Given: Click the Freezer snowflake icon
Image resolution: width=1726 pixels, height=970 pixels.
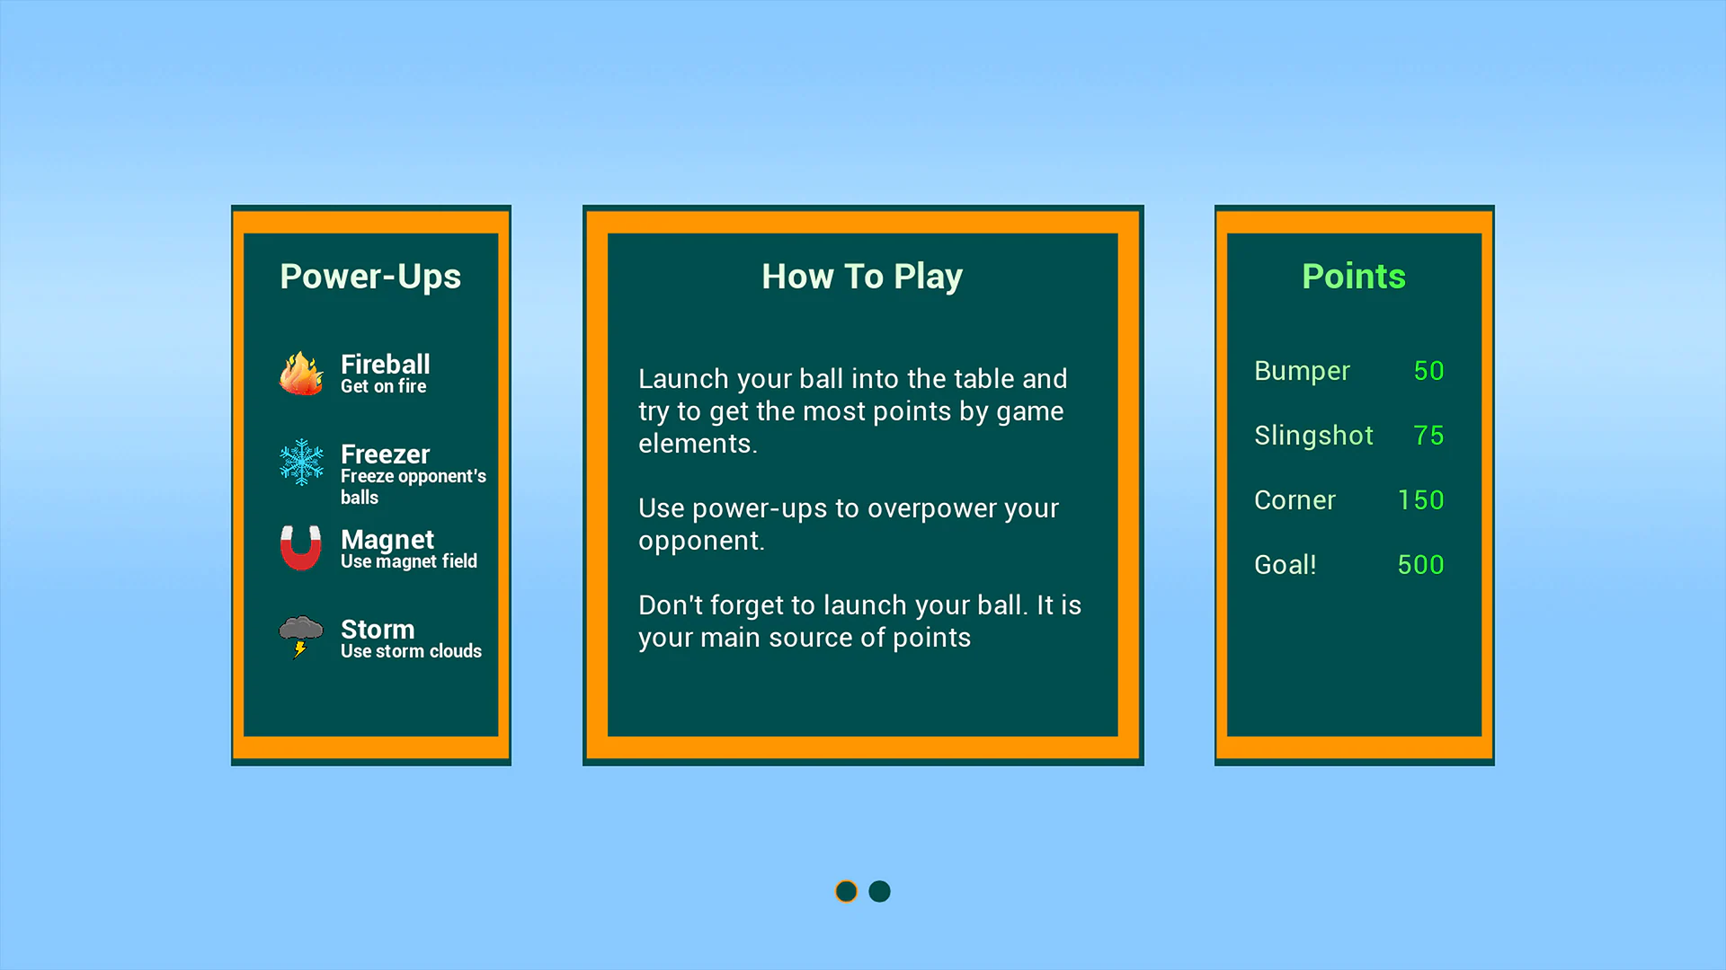Looking at the screenshot, I should coord(299,463).
